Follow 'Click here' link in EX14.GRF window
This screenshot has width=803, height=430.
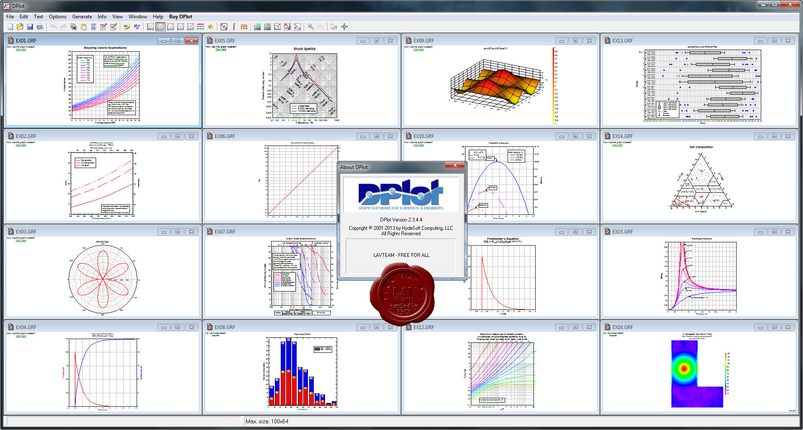(617, 145)
